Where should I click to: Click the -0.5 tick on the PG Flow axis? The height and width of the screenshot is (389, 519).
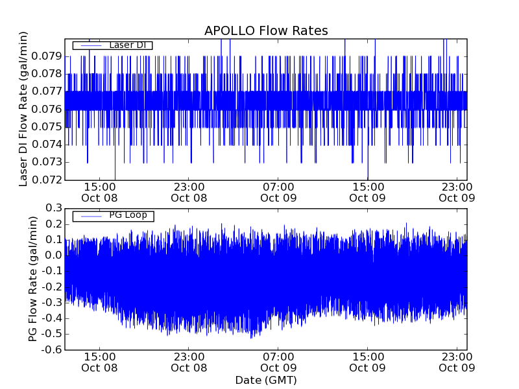click(x=52, y=334)
